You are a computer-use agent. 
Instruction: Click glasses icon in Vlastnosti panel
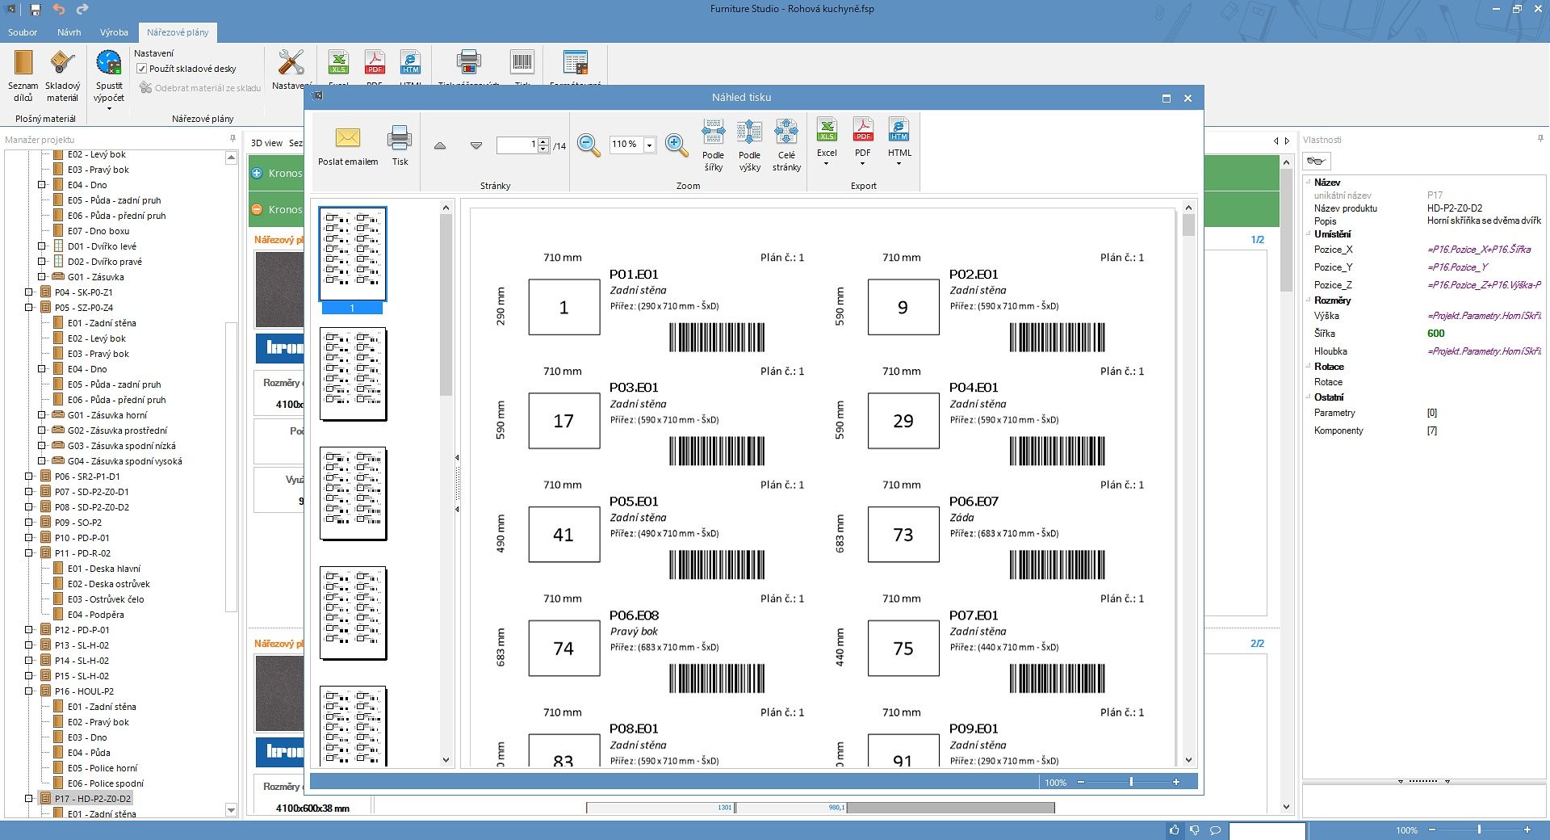tap(1317, 161)
